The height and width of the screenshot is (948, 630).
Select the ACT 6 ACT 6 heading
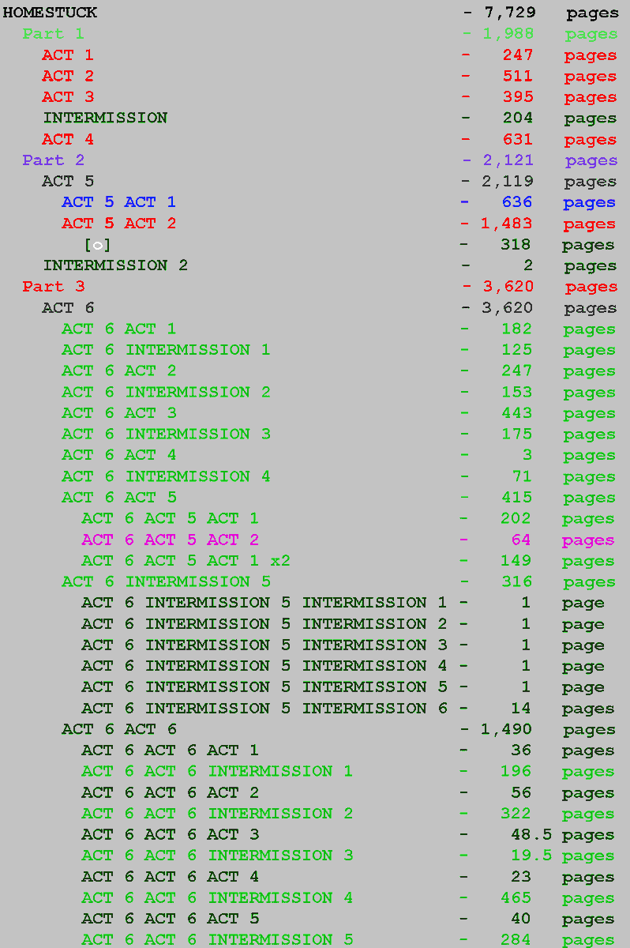tap(118, 729)
